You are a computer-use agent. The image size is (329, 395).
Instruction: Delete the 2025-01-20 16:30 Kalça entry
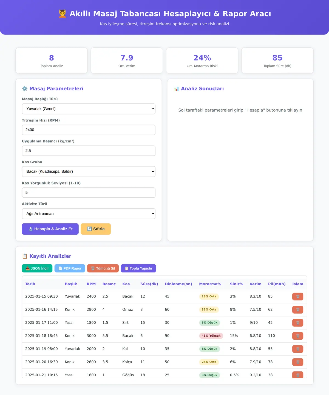[x=297, y=362]
